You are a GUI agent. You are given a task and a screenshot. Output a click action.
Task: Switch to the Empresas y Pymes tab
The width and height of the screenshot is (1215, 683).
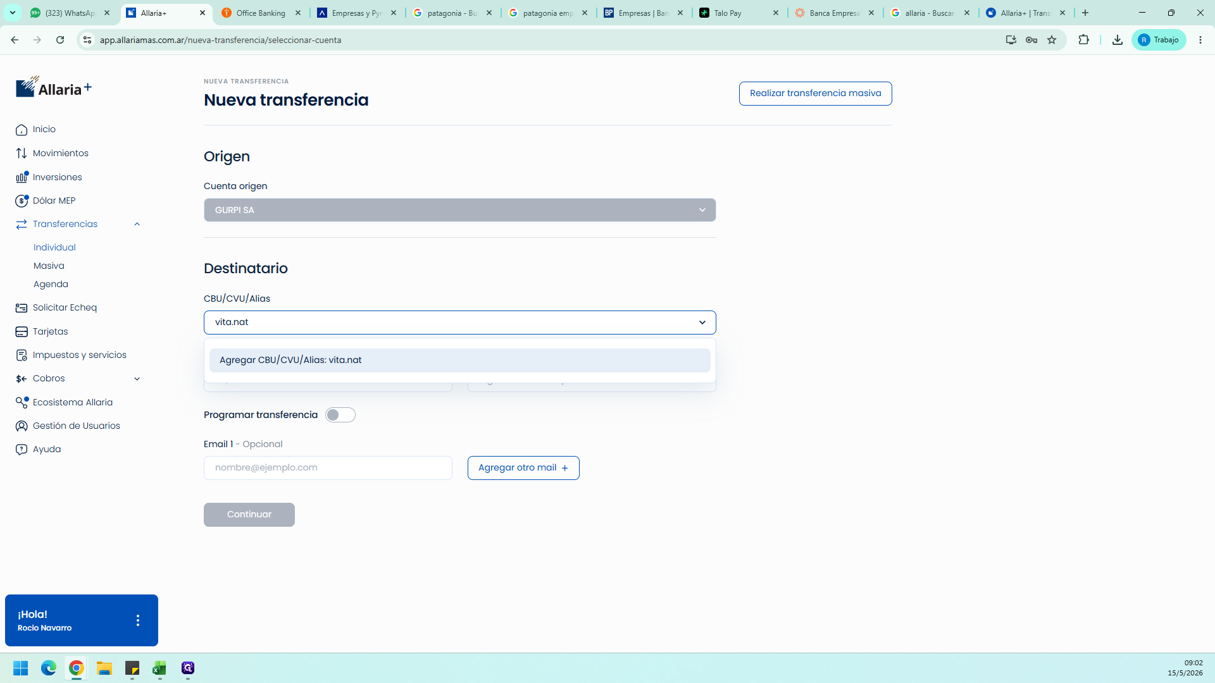pyautogui.click(x=356, y=13)
